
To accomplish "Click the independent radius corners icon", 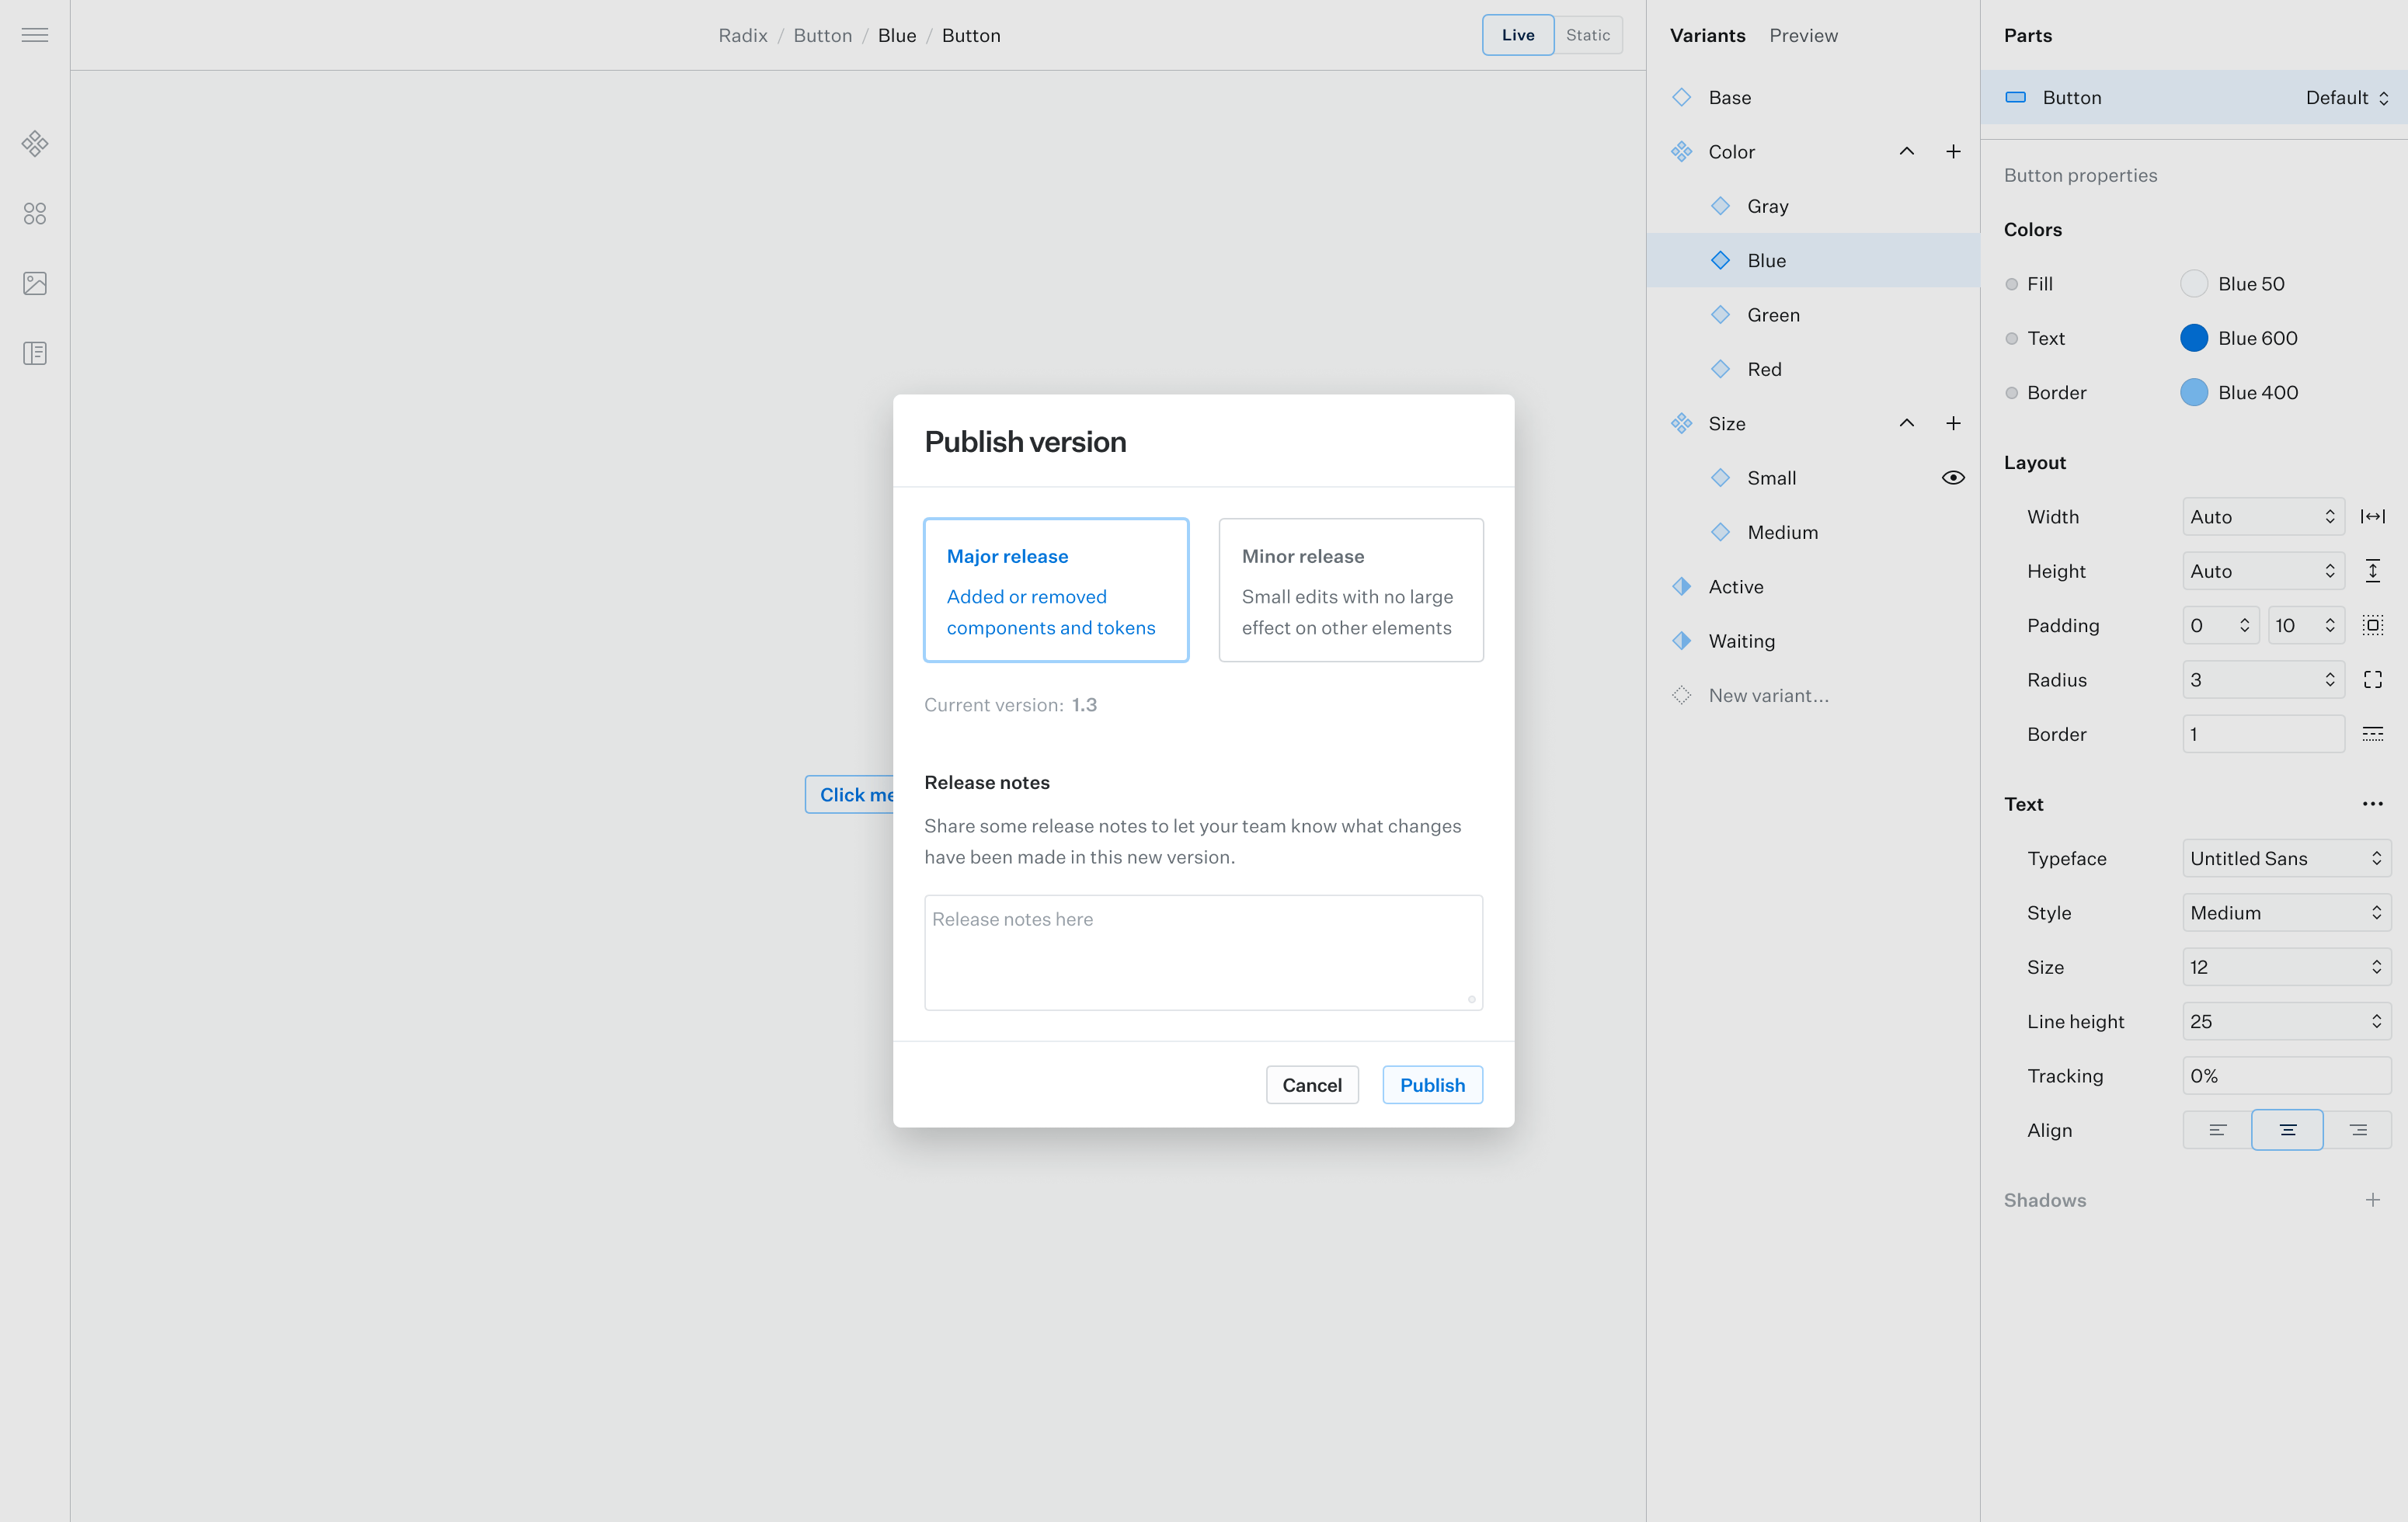I will (2372, 680).
